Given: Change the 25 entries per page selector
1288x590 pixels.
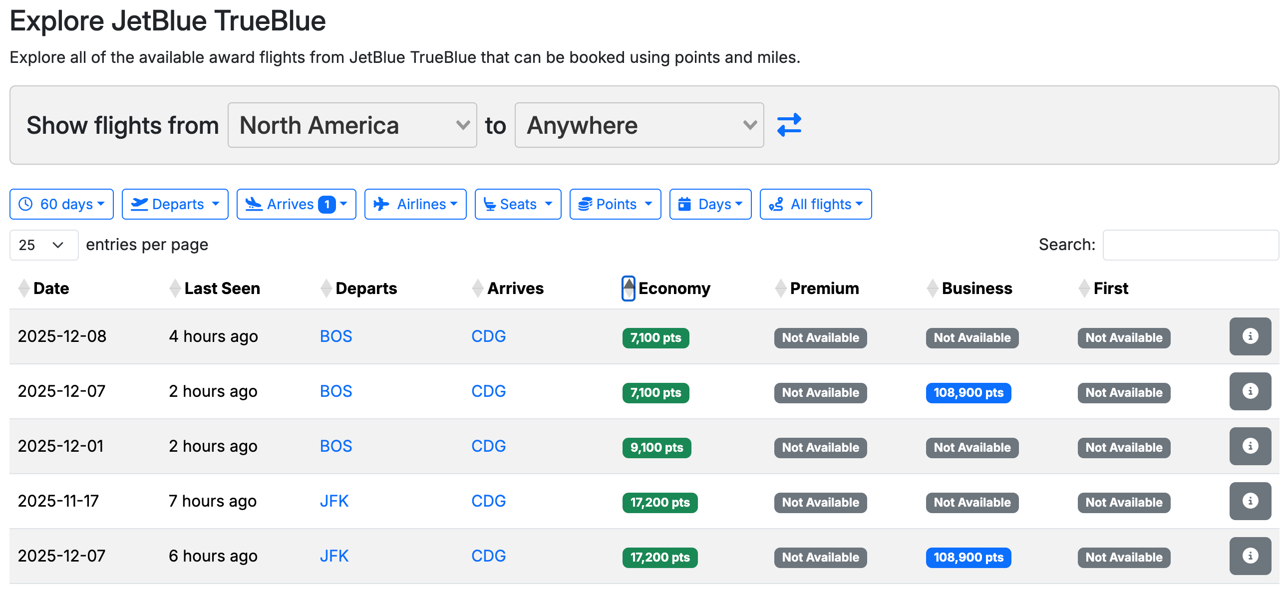Looking at the screenshot, I should pyautogui.click(x=43, y=245).
